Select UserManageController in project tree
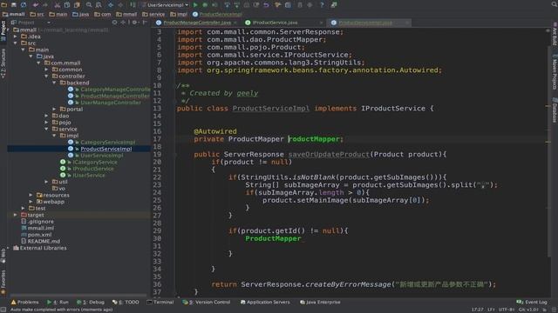The image size is (558, 313). tap(111, 103)
